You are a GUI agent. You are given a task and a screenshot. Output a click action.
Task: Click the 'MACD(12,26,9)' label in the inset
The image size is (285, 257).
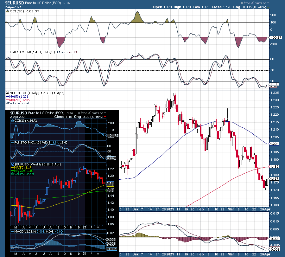[25, 232]
